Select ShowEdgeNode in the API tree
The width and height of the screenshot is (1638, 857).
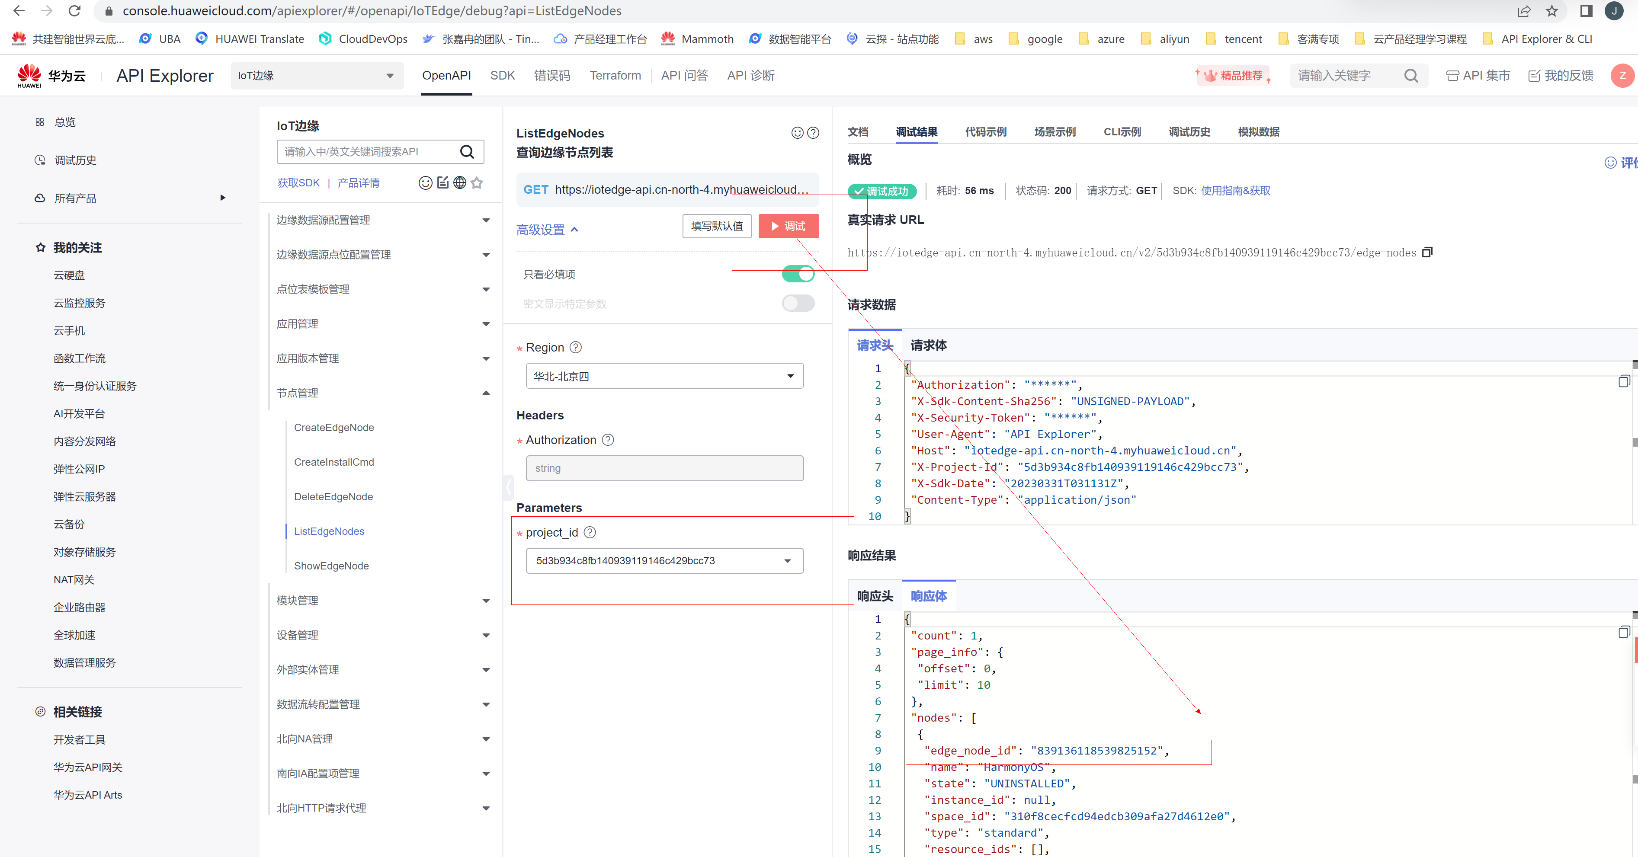(331, 566)
